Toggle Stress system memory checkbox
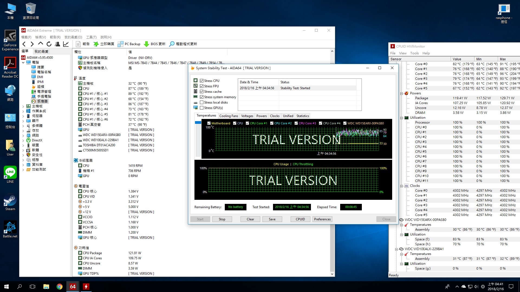 201,97
